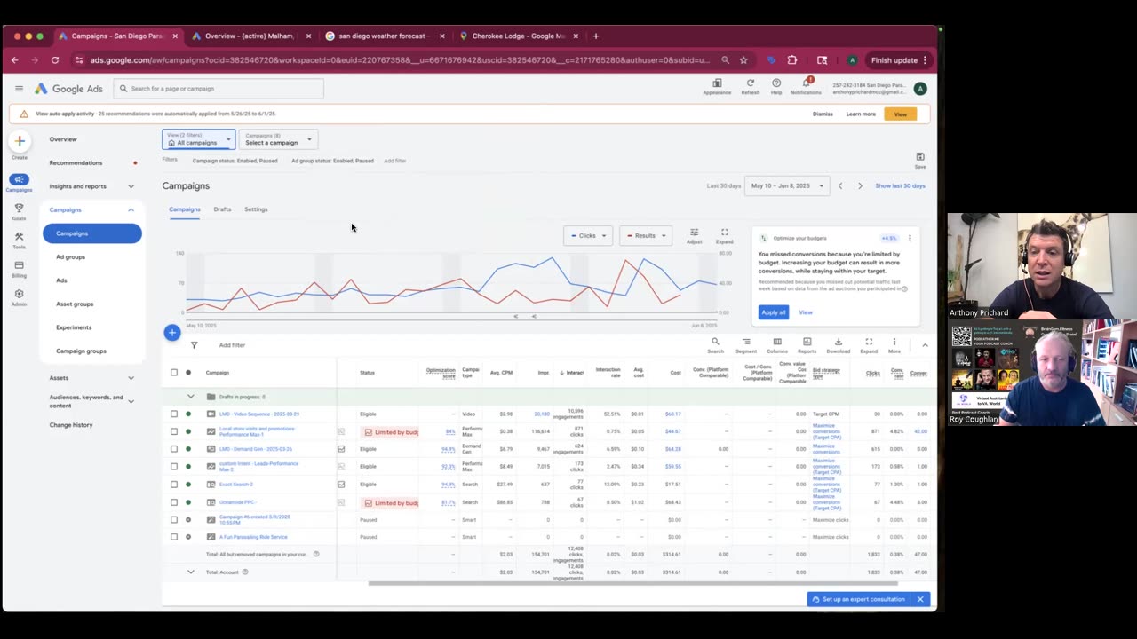Click Show last 30 days link

900,185
